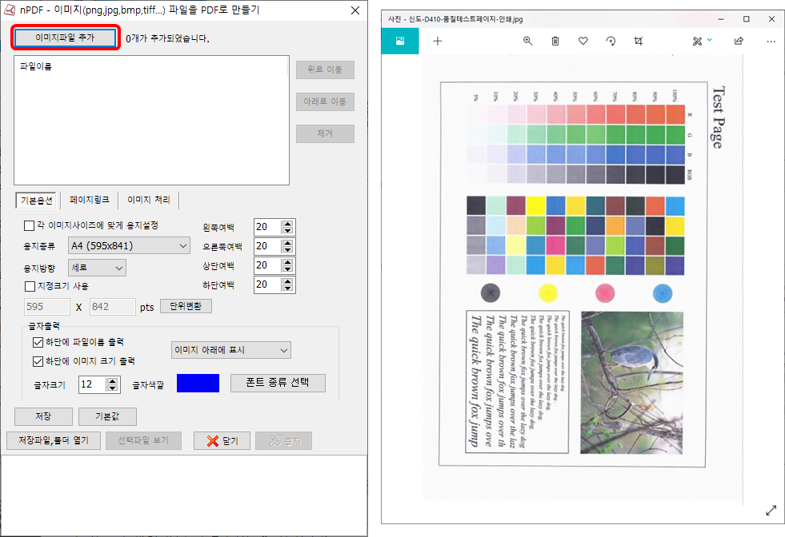Viewport: 785px width, 537px height.
Task: Click the blue 글자색깔 color swatch
Action: [198, 384]
